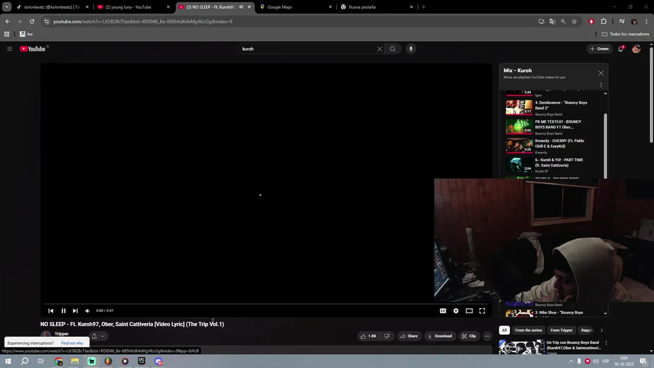
Task: Install app via address bar icon
Action: 541,21
